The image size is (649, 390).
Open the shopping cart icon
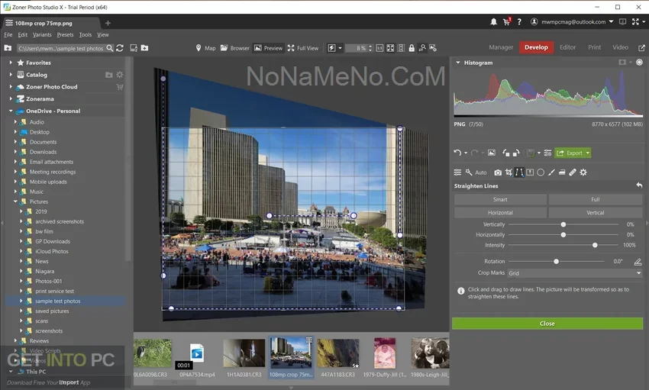tap(506, 22)
